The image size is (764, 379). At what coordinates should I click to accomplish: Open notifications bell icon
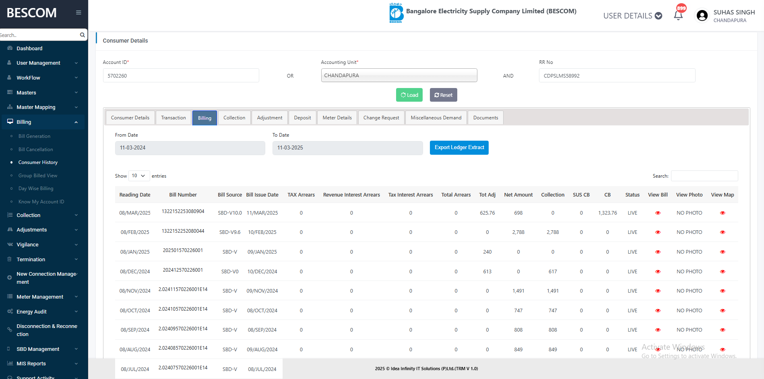coord(678,15)
